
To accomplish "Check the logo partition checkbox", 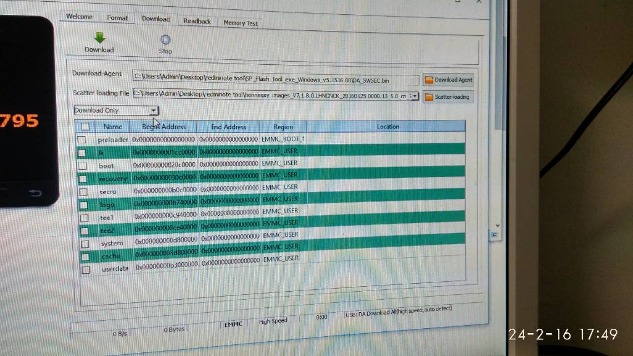I will [83, 205].
